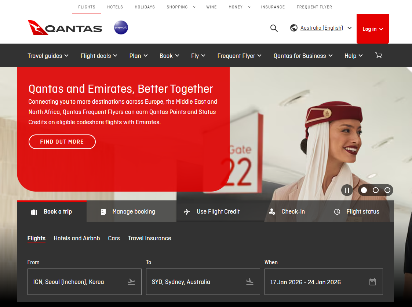Select Travel Insurance sub-tab
This screenshot has height=307, width=412.
point(150,238)
